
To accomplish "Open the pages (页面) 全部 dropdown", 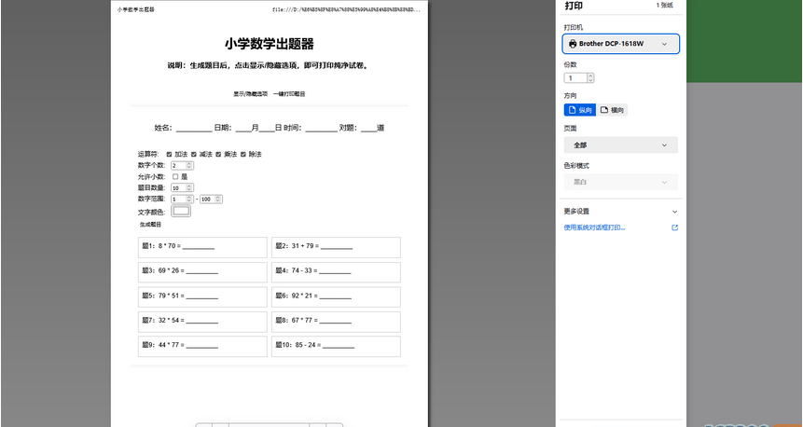I will click(621, 145).
